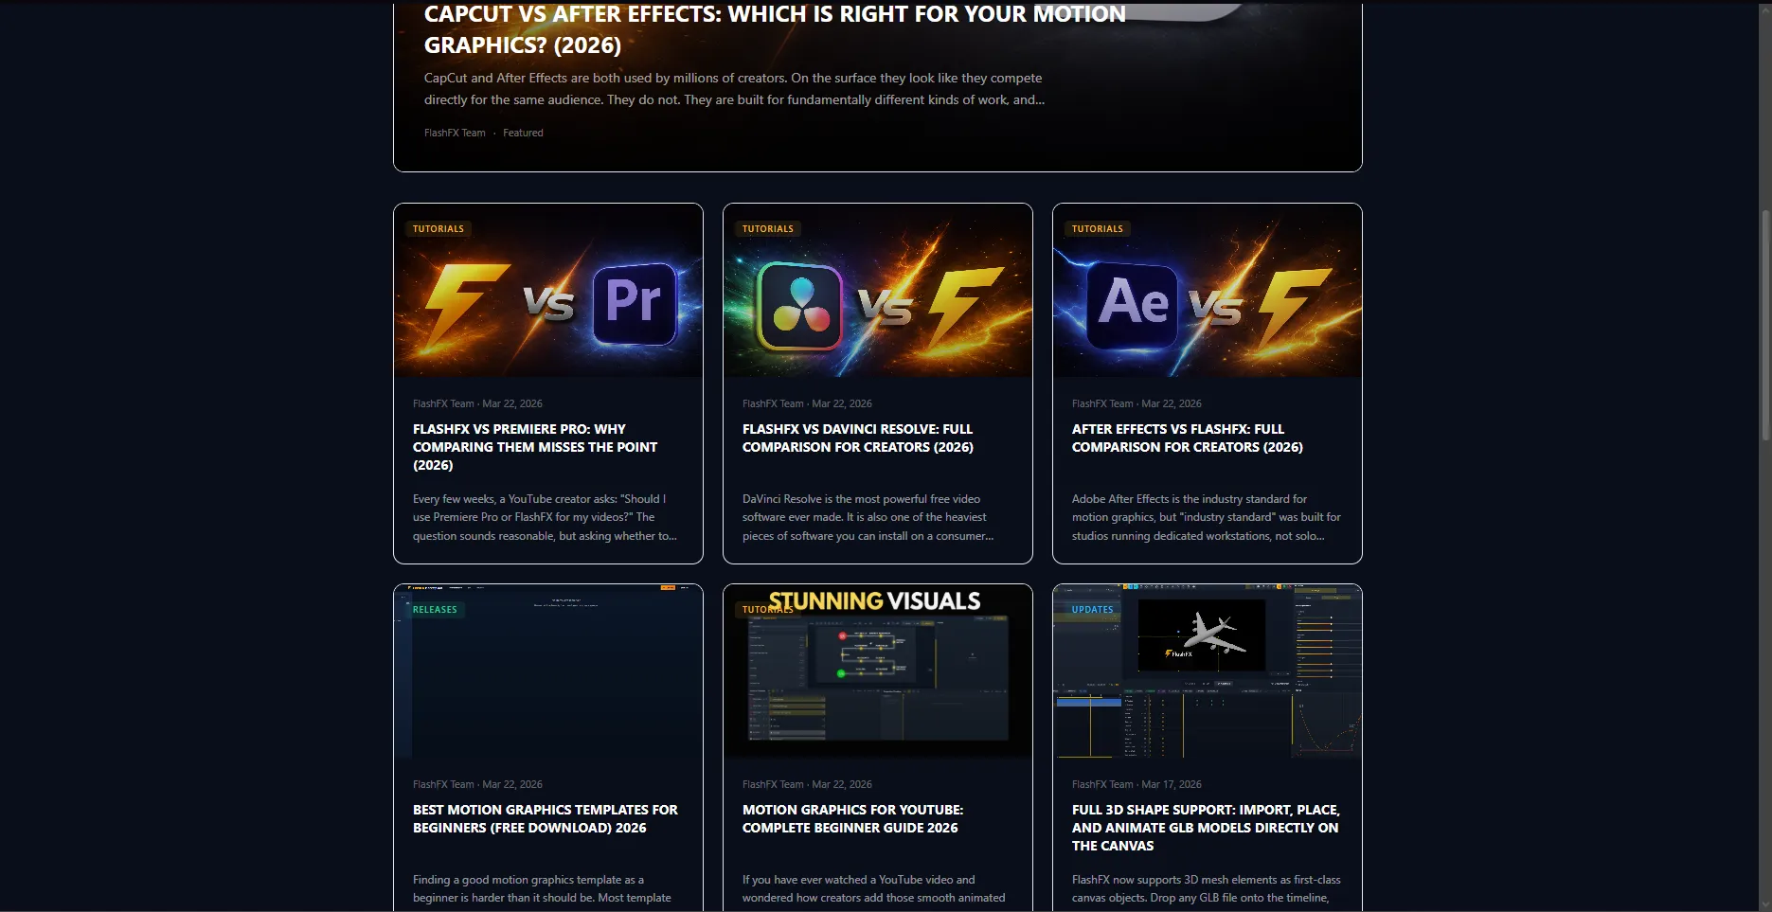Open 'After Effects vs FlashFX: Full Comparison' title
The height and width of the screenshot is (912, 1772).
(1188, 438)
